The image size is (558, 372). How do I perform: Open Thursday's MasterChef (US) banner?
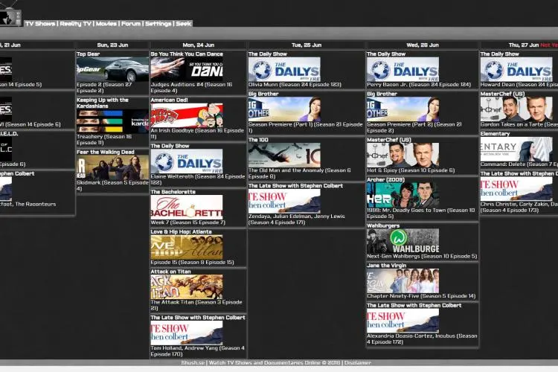point(516,109)
